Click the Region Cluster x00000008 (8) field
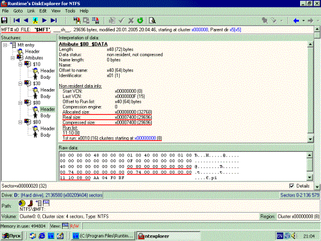 [298, 217]
